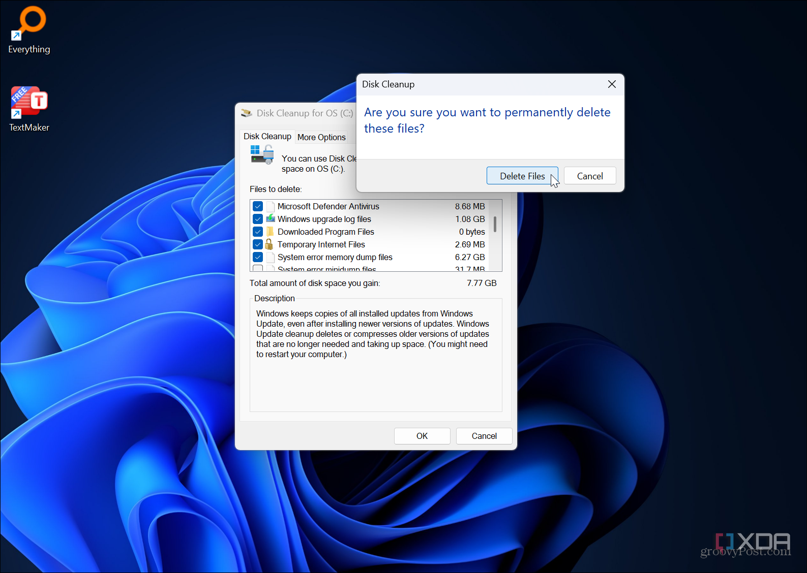Viewport: 807px width, 573px height.
Task: Select the 1.08 GB size value
Action: (470, 219)
